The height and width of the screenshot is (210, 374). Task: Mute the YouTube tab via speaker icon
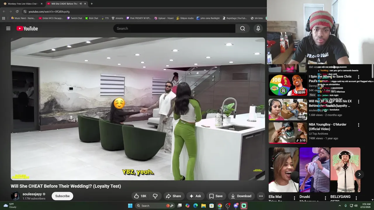click(80, 4)
